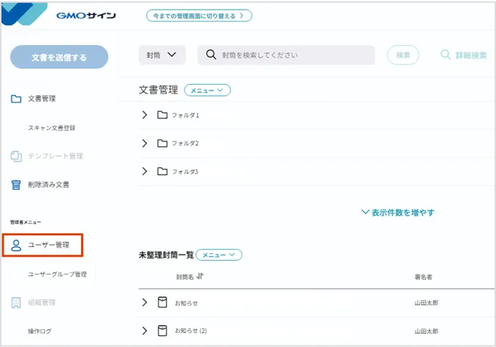Click the 文書を送信する button
Screen dimensions: 496x347
59,57
